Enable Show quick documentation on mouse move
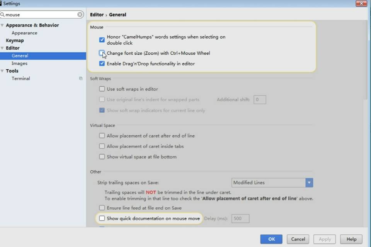 pyautogui.click(x=102, y=218)
